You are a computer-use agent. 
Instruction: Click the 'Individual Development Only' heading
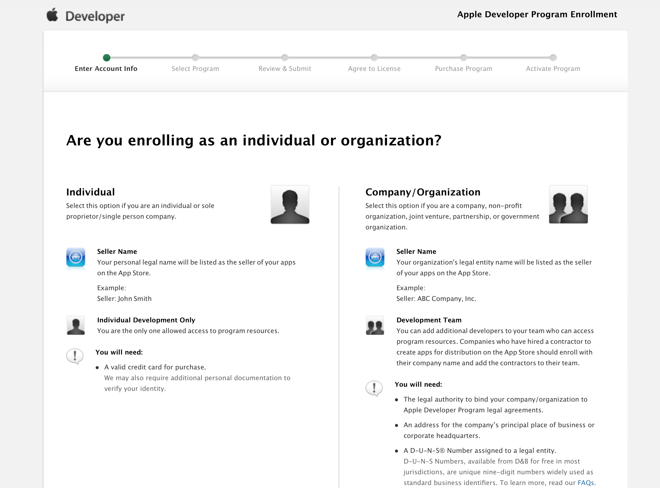[146, 320]
